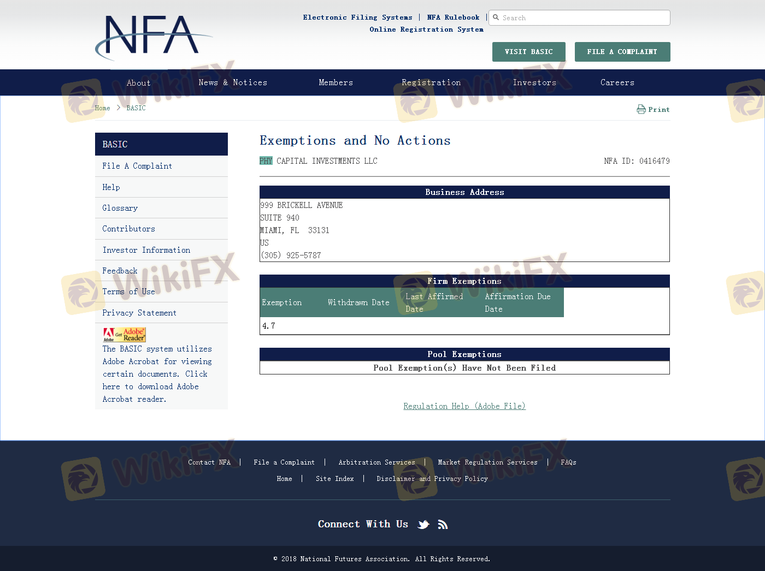
Task: Open the Site Index footer link
Action: pyautogui.click(x=335, y=479)
